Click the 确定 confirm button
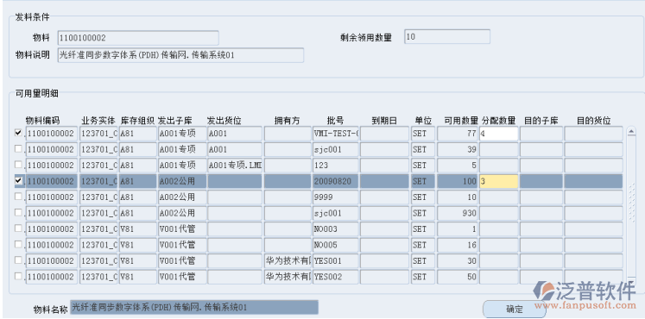This screenshot has height=319, width=645. pos(515,310)
